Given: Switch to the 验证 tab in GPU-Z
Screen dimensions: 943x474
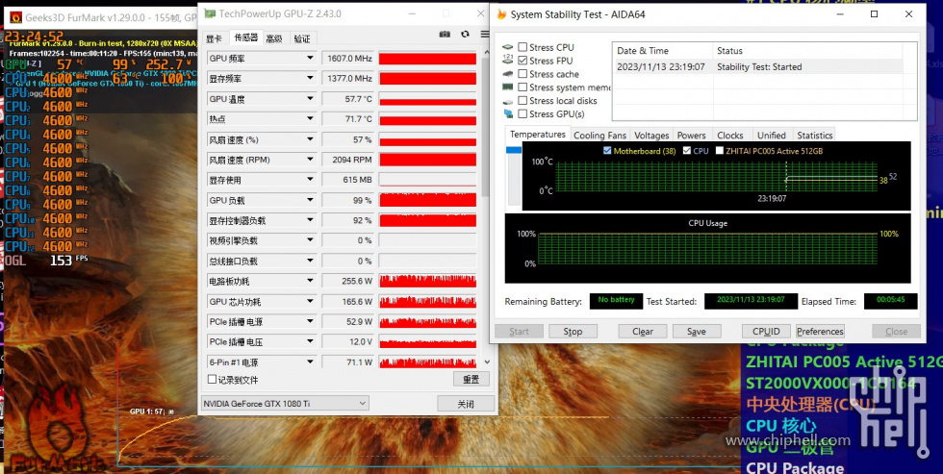Looking at the screenshot, I should click(302, 39).
